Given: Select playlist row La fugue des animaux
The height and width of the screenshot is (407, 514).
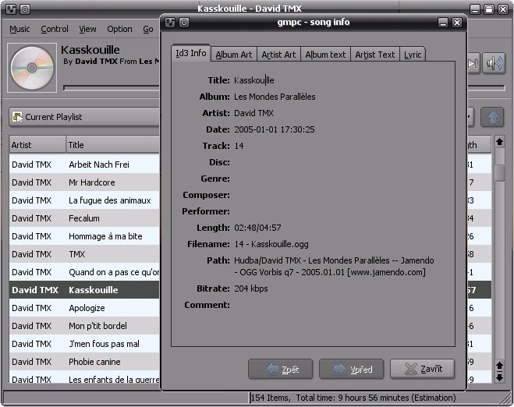Looking at the screenshot, I should click(x=84, y=200).
